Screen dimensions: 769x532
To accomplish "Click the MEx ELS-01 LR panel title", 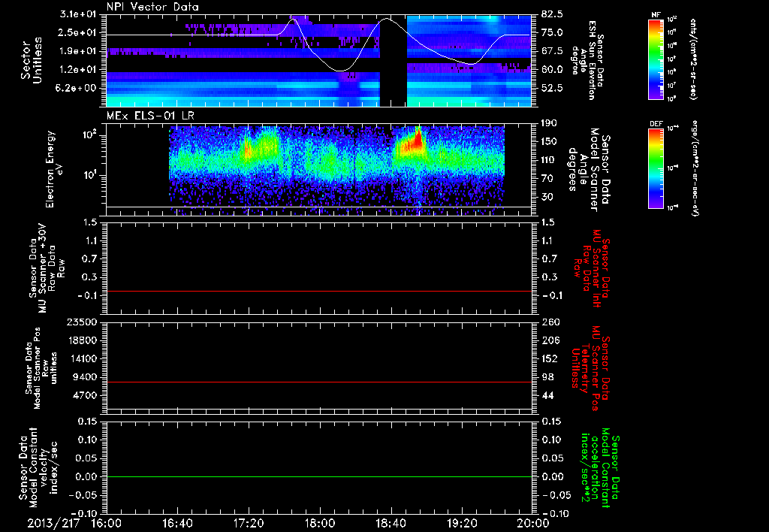I will pyautogui.click(x=149, y=116).
